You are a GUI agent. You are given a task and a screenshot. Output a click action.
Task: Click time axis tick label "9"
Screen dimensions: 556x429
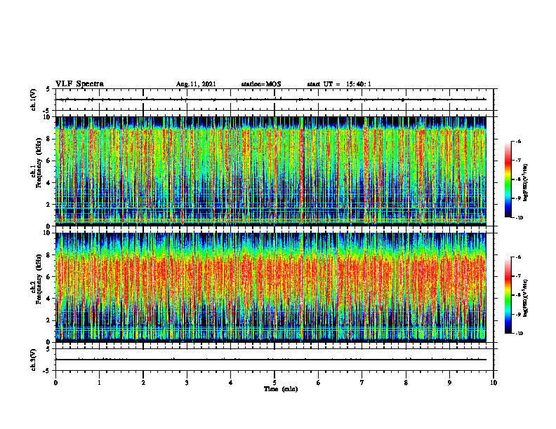coord(449,383)
